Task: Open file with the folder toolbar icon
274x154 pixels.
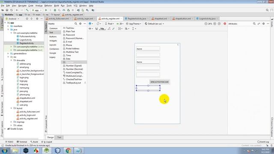Action: click(3, 10)
